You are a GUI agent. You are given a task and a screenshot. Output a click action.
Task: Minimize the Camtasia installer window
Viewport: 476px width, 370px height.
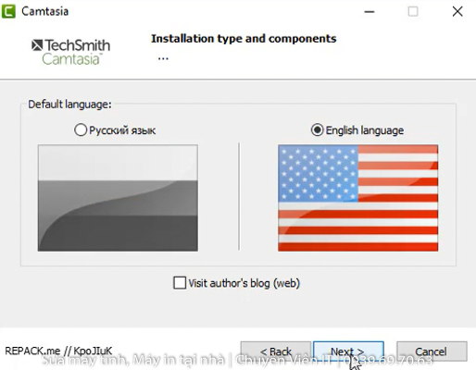pos(370,12)
